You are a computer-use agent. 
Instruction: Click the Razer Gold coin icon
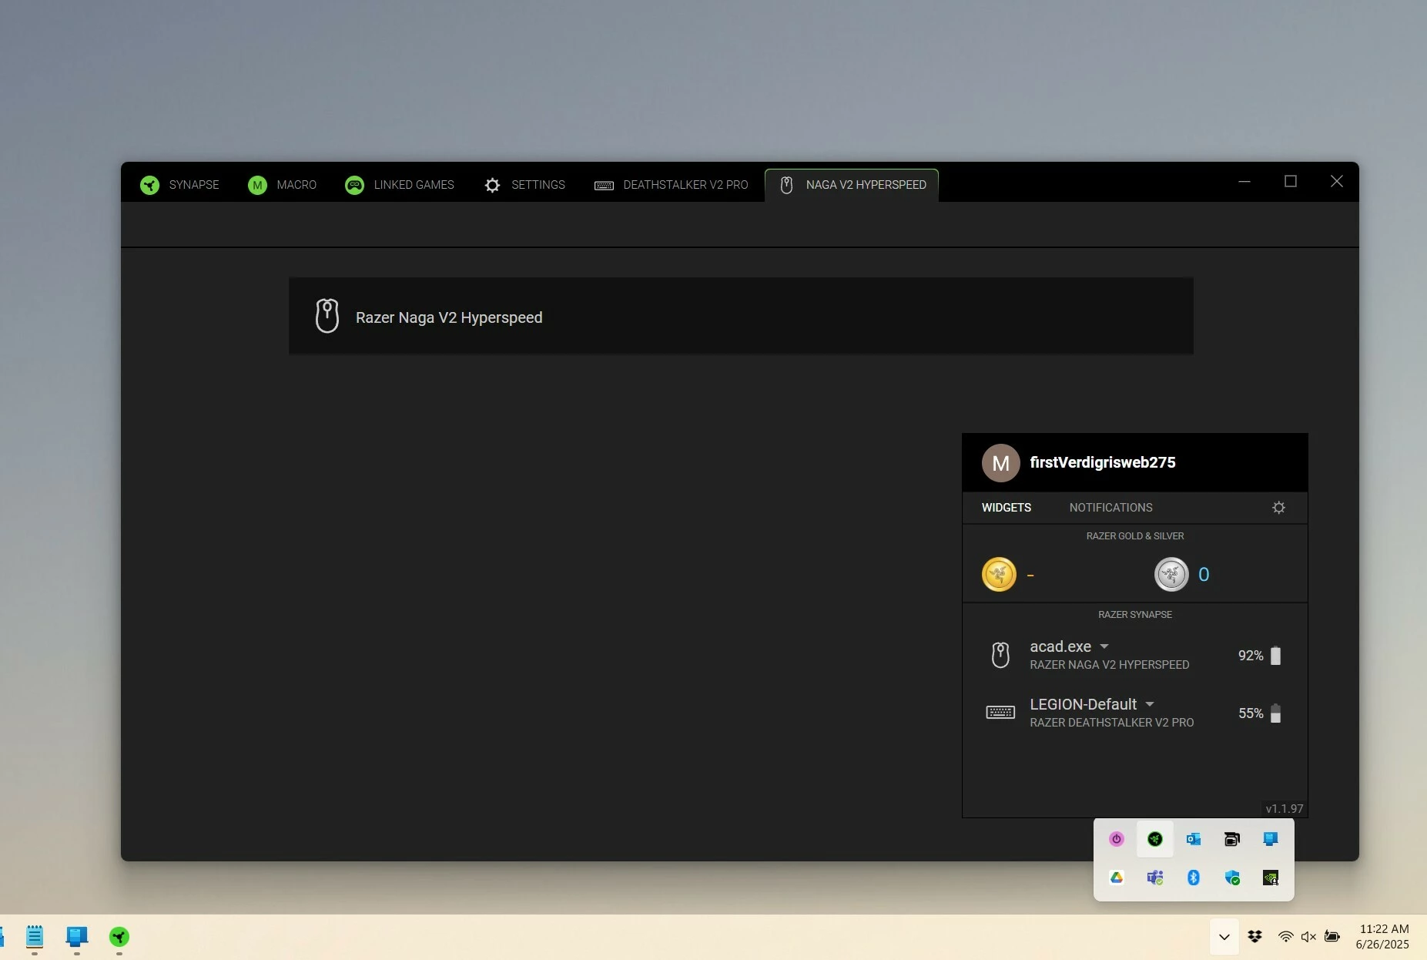point(999,575)
